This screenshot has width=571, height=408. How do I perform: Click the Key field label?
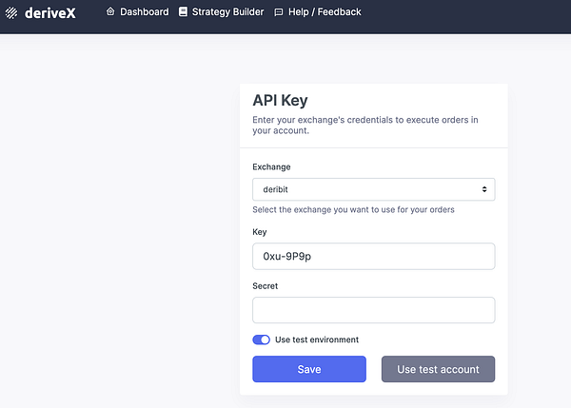tap(260, 231)
